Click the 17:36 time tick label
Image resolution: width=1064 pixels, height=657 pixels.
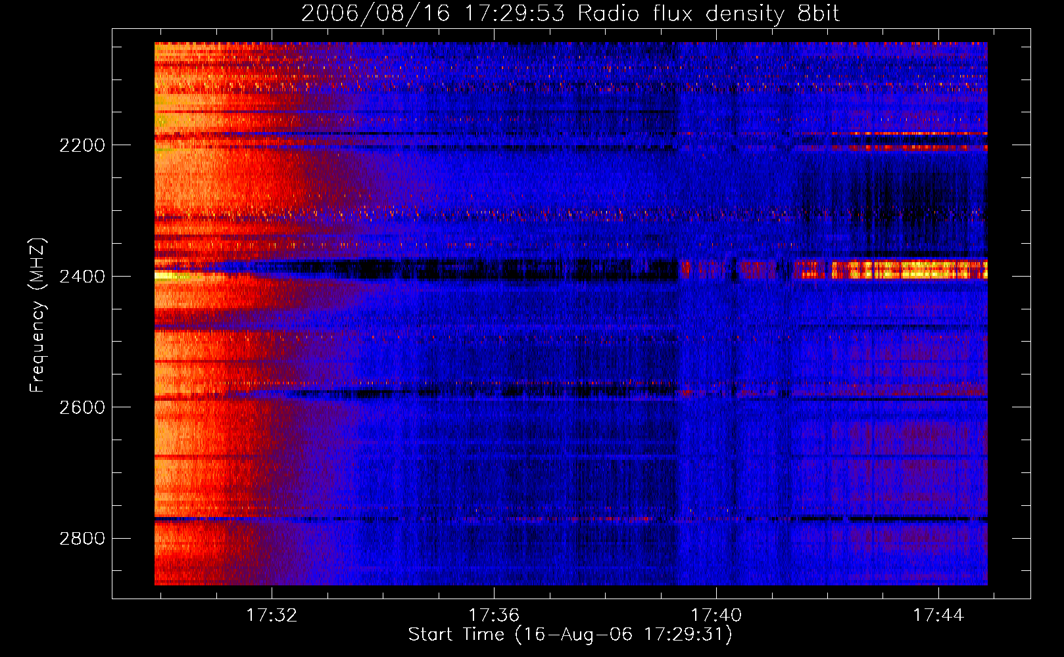point(494,615)
